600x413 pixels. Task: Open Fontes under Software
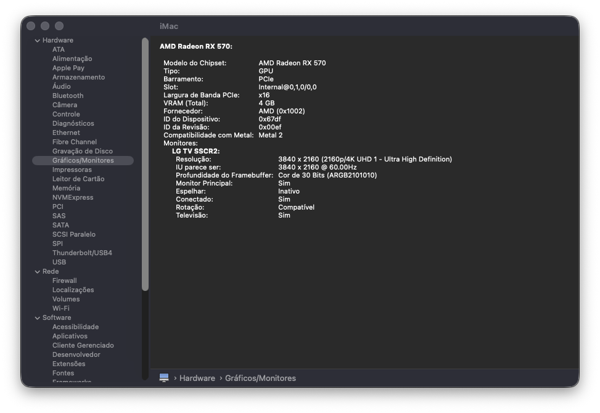[63, 373]
